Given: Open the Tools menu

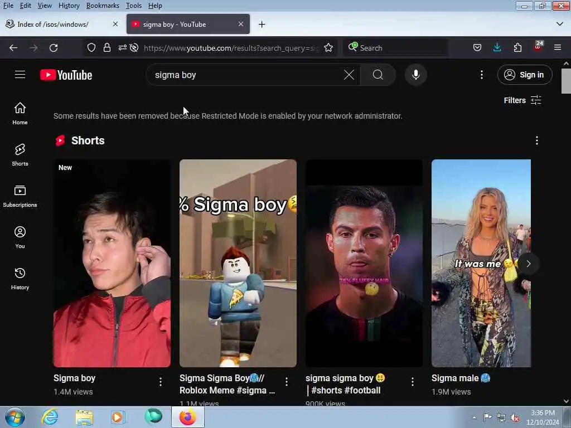Looking at the screenshot, I should click(x=134, y=6).
